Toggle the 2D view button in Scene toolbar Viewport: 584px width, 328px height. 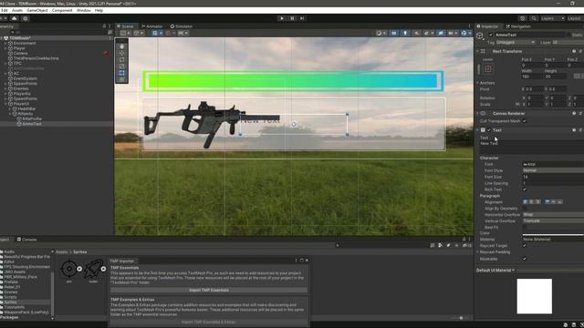pos(394,33)
